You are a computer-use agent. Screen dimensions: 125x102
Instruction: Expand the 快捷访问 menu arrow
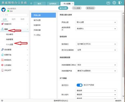pos(27,24)
